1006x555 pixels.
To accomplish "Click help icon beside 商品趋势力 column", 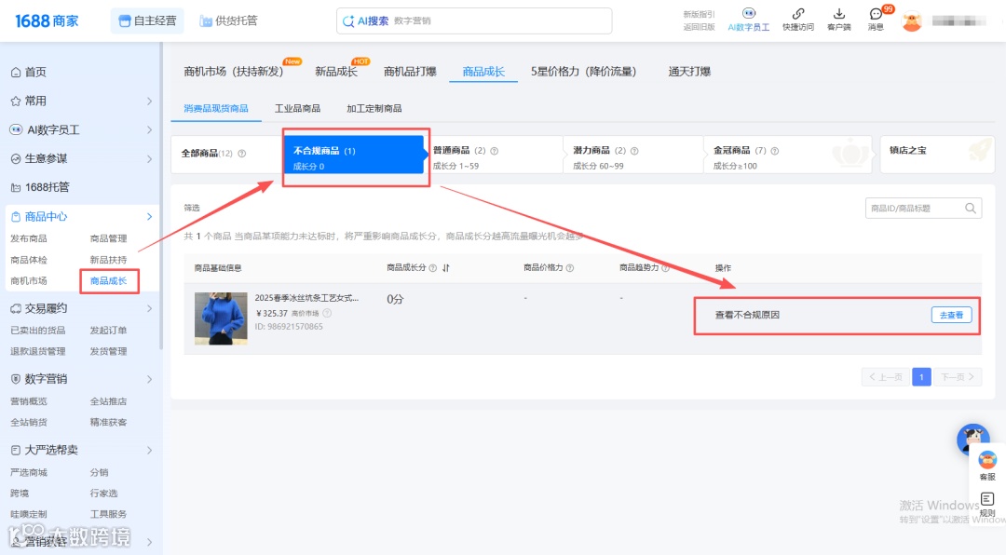I will pos(665,268).
